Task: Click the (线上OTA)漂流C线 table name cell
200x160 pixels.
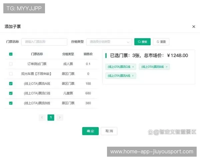Action: (37, 93)
